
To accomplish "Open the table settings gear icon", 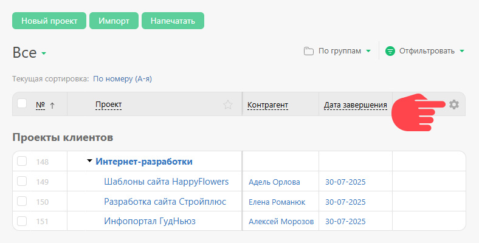I will 454,104.
